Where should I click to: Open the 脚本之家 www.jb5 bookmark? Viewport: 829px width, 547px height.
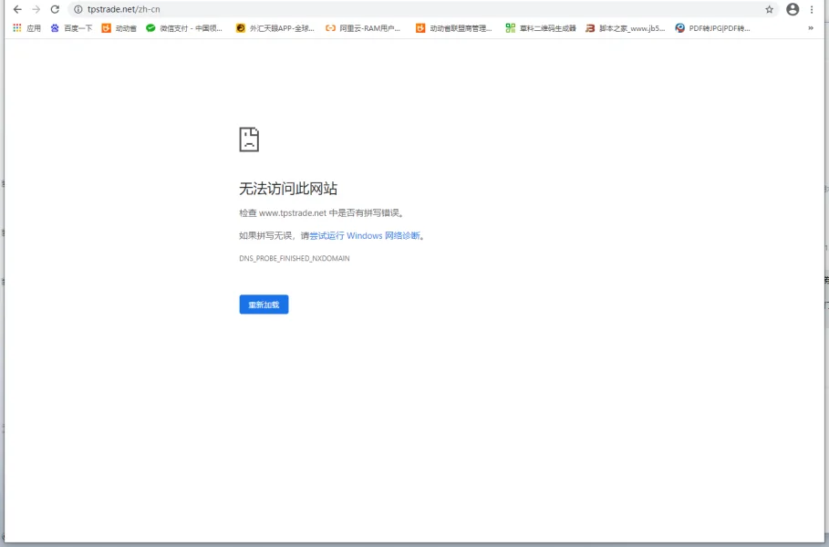(626, 28)
